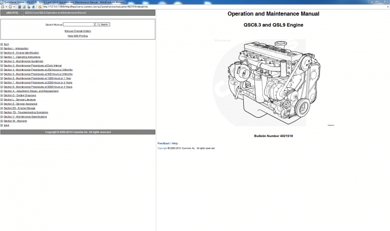Open Section 5 500 Hours or 6 Months link
The image size is (390, 231).
pyautogui.click(x=38, y=74)
